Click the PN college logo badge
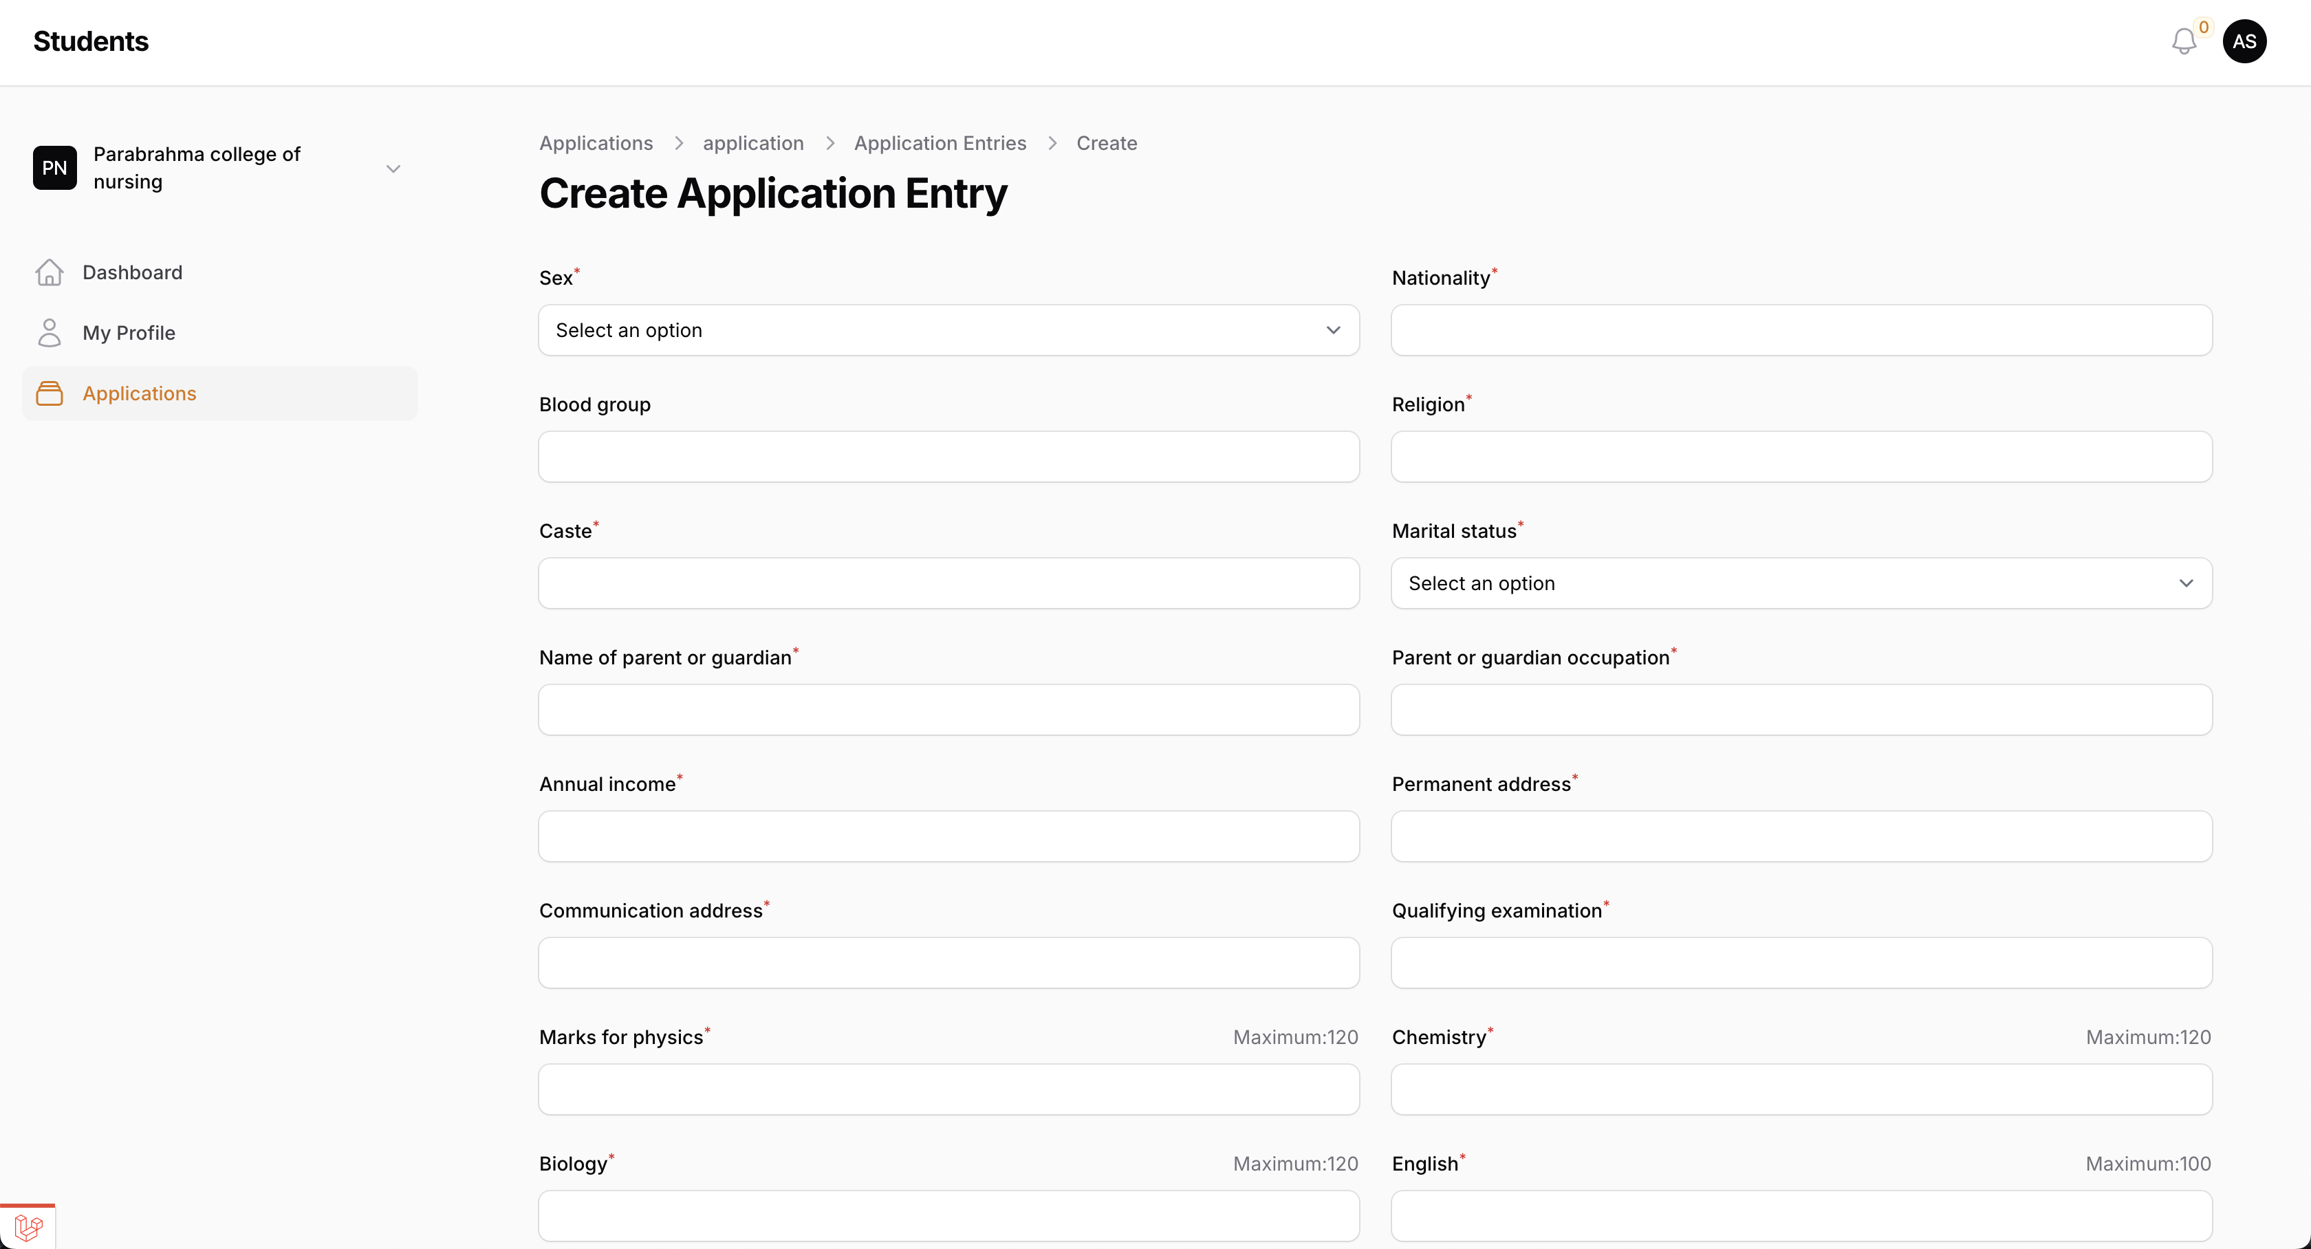 [x=55, y=168]
